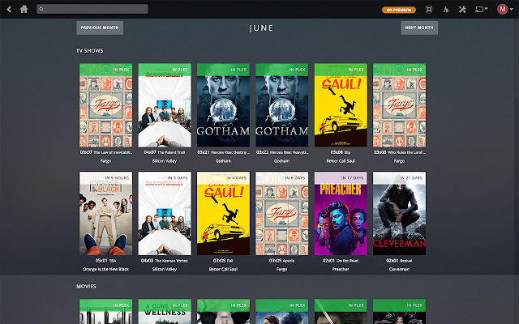Open Silicon Valley poster for episode 04x08
Screen dimensions: 519x324
165,213
